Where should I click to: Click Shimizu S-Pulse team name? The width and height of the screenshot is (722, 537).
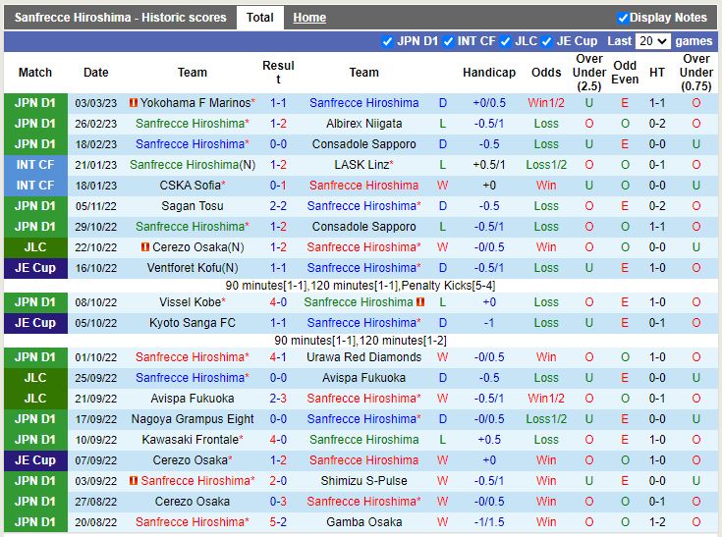(x=363, y=481)
